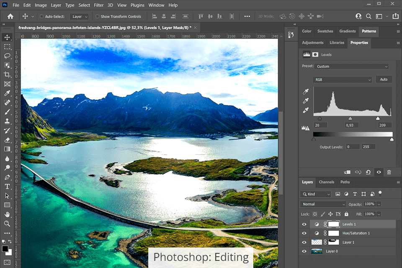Select the Rectangle shape tool

7,205
